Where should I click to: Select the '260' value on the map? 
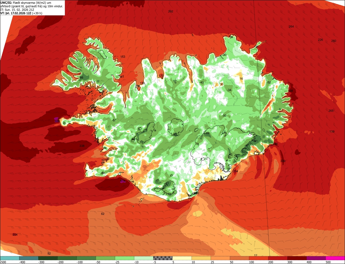click(334, 41)
